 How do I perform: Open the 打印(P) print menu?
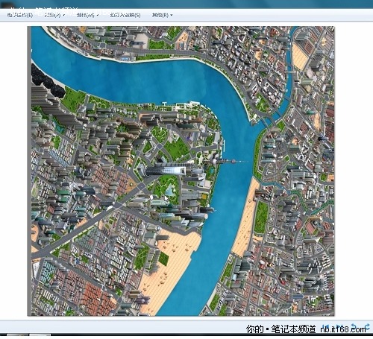[x=53, y=15]
